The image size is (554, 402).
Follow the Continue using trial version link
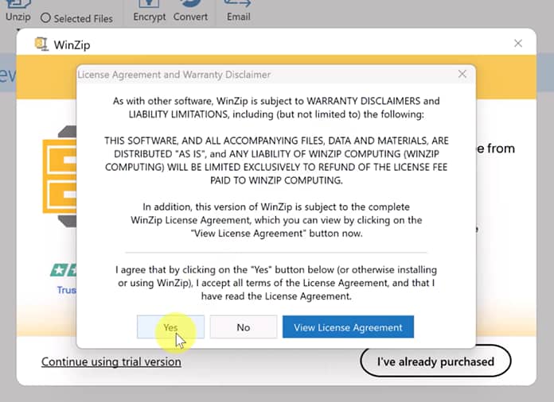point(111,361)
